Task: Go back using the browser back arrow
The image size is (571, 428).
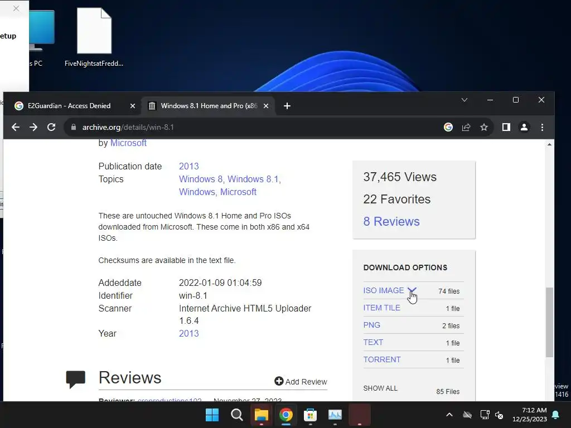Action: [x=15, y=127]
